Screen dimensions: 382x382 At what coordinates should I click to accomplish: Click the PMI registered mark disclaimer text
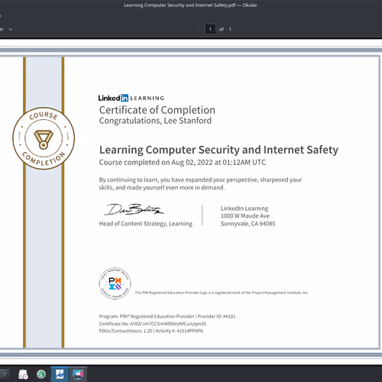pyautogui.click(x=222, y=293)
